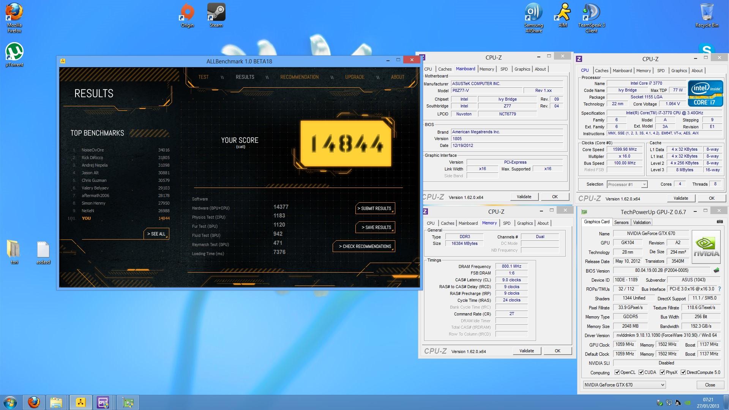Open the µTorrent desktop shortcut
Viewport: 729px width, 410px height.
[x=14, y=55]
